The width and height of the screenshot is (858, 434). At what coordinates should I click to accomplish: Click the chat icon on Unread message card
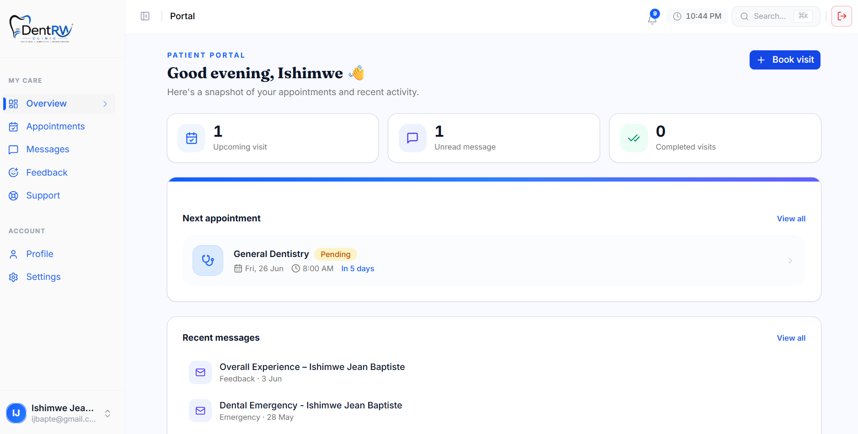[x=413, y=138]
